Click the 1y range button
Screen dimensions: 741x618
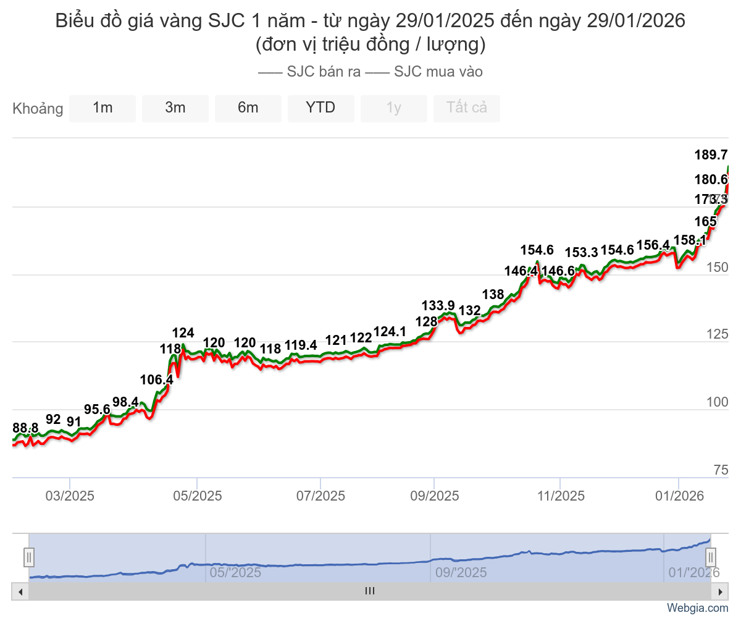point(394,108)
